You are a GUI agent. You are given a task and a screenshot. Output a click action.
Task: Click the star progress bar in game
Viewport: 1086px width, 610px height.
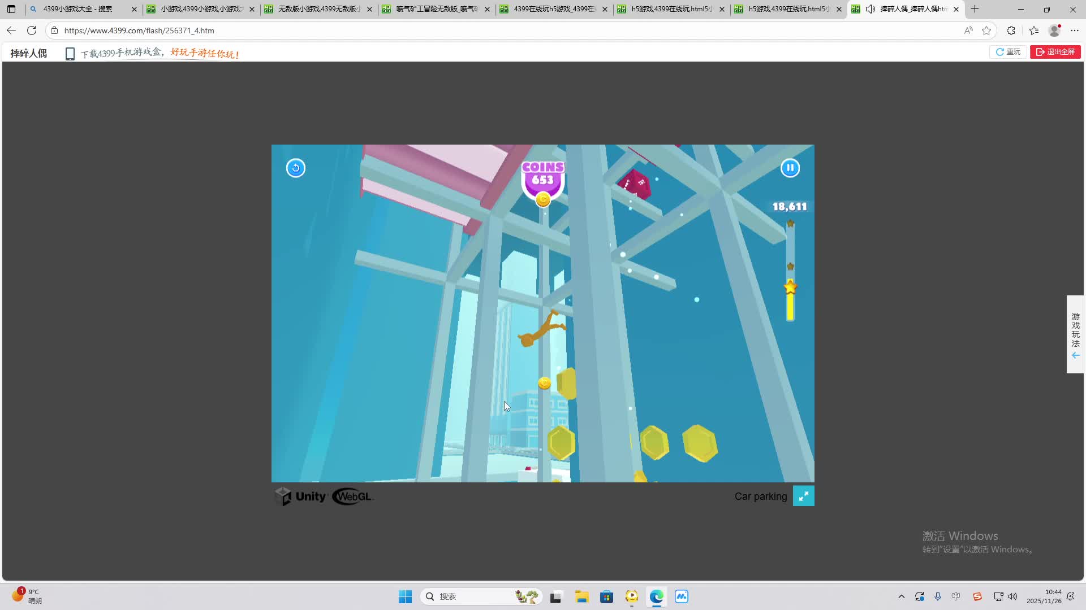click(790, 271)
